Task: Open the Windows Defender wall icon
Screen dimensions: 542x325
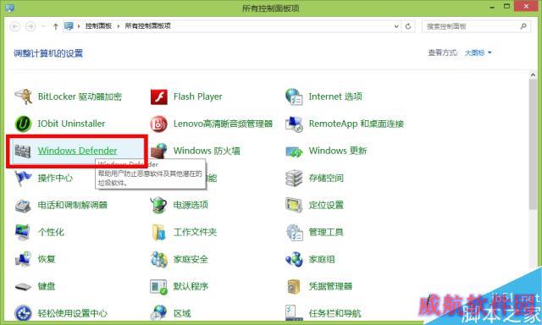Action: [x=23, y=151]
